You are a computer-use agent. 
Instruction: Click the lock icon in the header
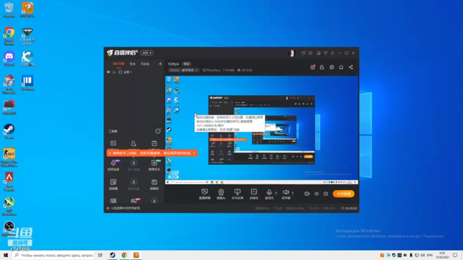point(322,67)
